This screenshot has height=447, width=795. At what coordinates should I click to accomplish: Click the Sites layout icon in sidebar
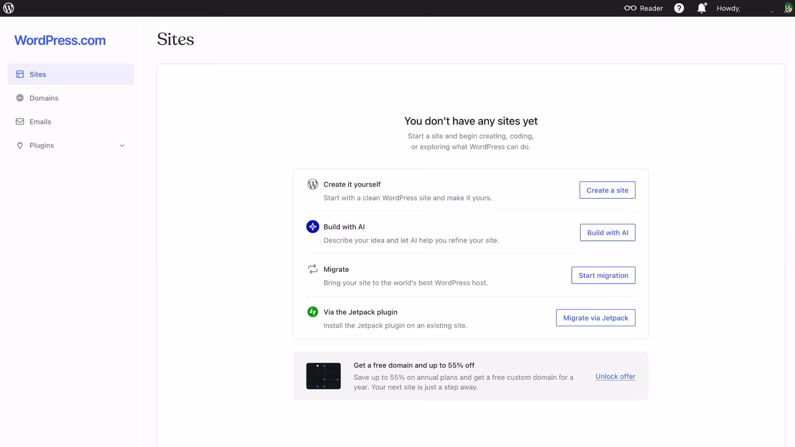coord(20,74)
